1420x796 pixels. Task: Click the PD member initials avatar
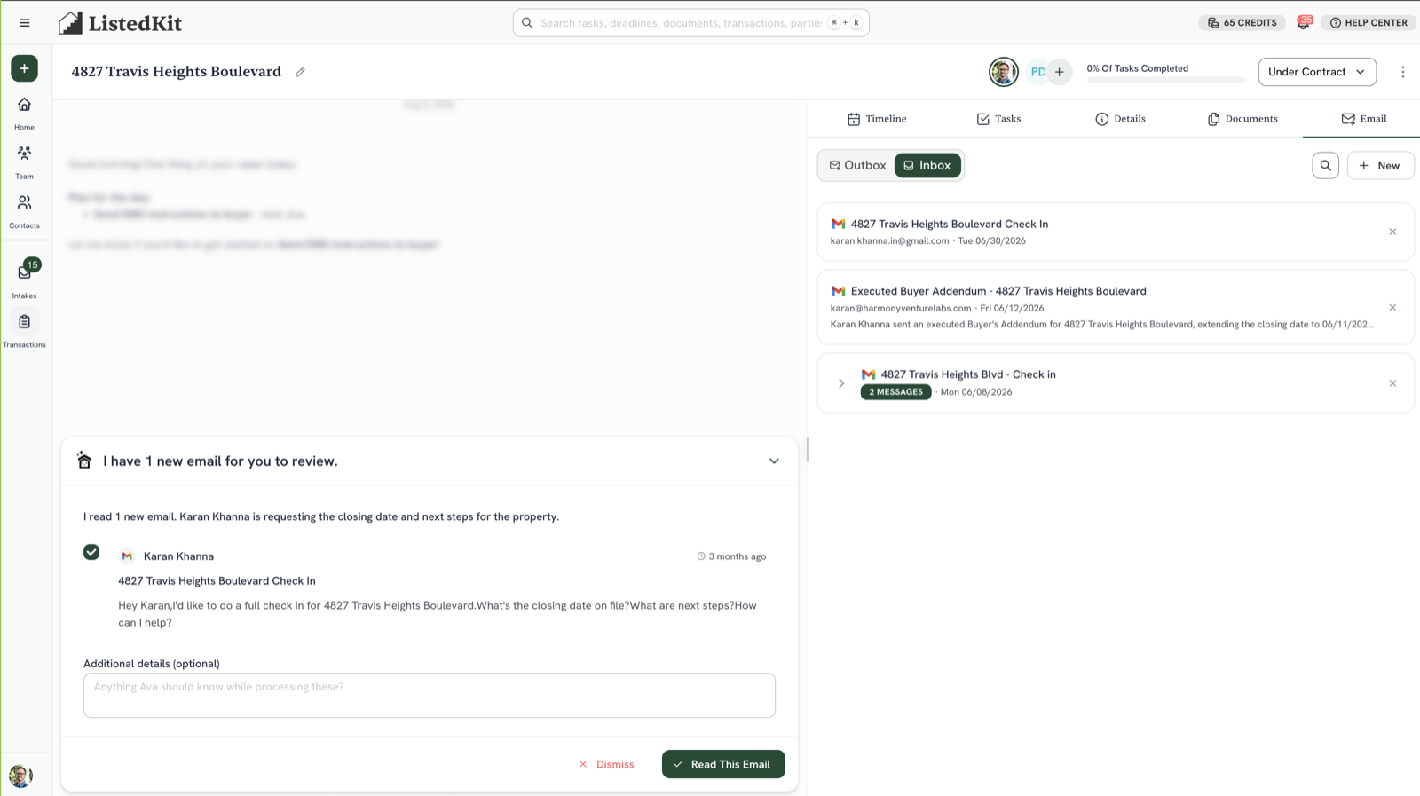click(1036, 72)
